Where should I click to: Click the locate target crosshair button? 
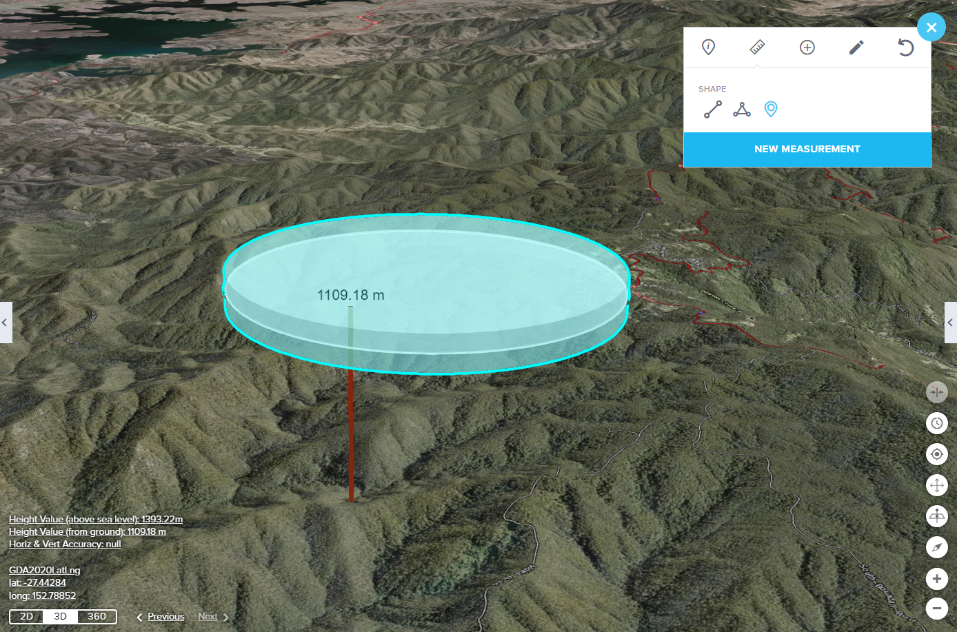click(936, 454)
